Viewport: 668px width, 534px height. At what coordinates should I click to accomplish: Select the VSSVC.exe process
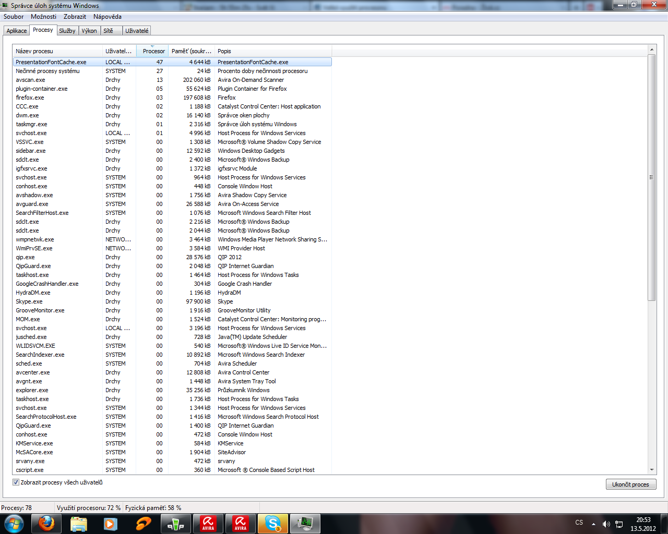pyautogui.click(x=172, y=142)
